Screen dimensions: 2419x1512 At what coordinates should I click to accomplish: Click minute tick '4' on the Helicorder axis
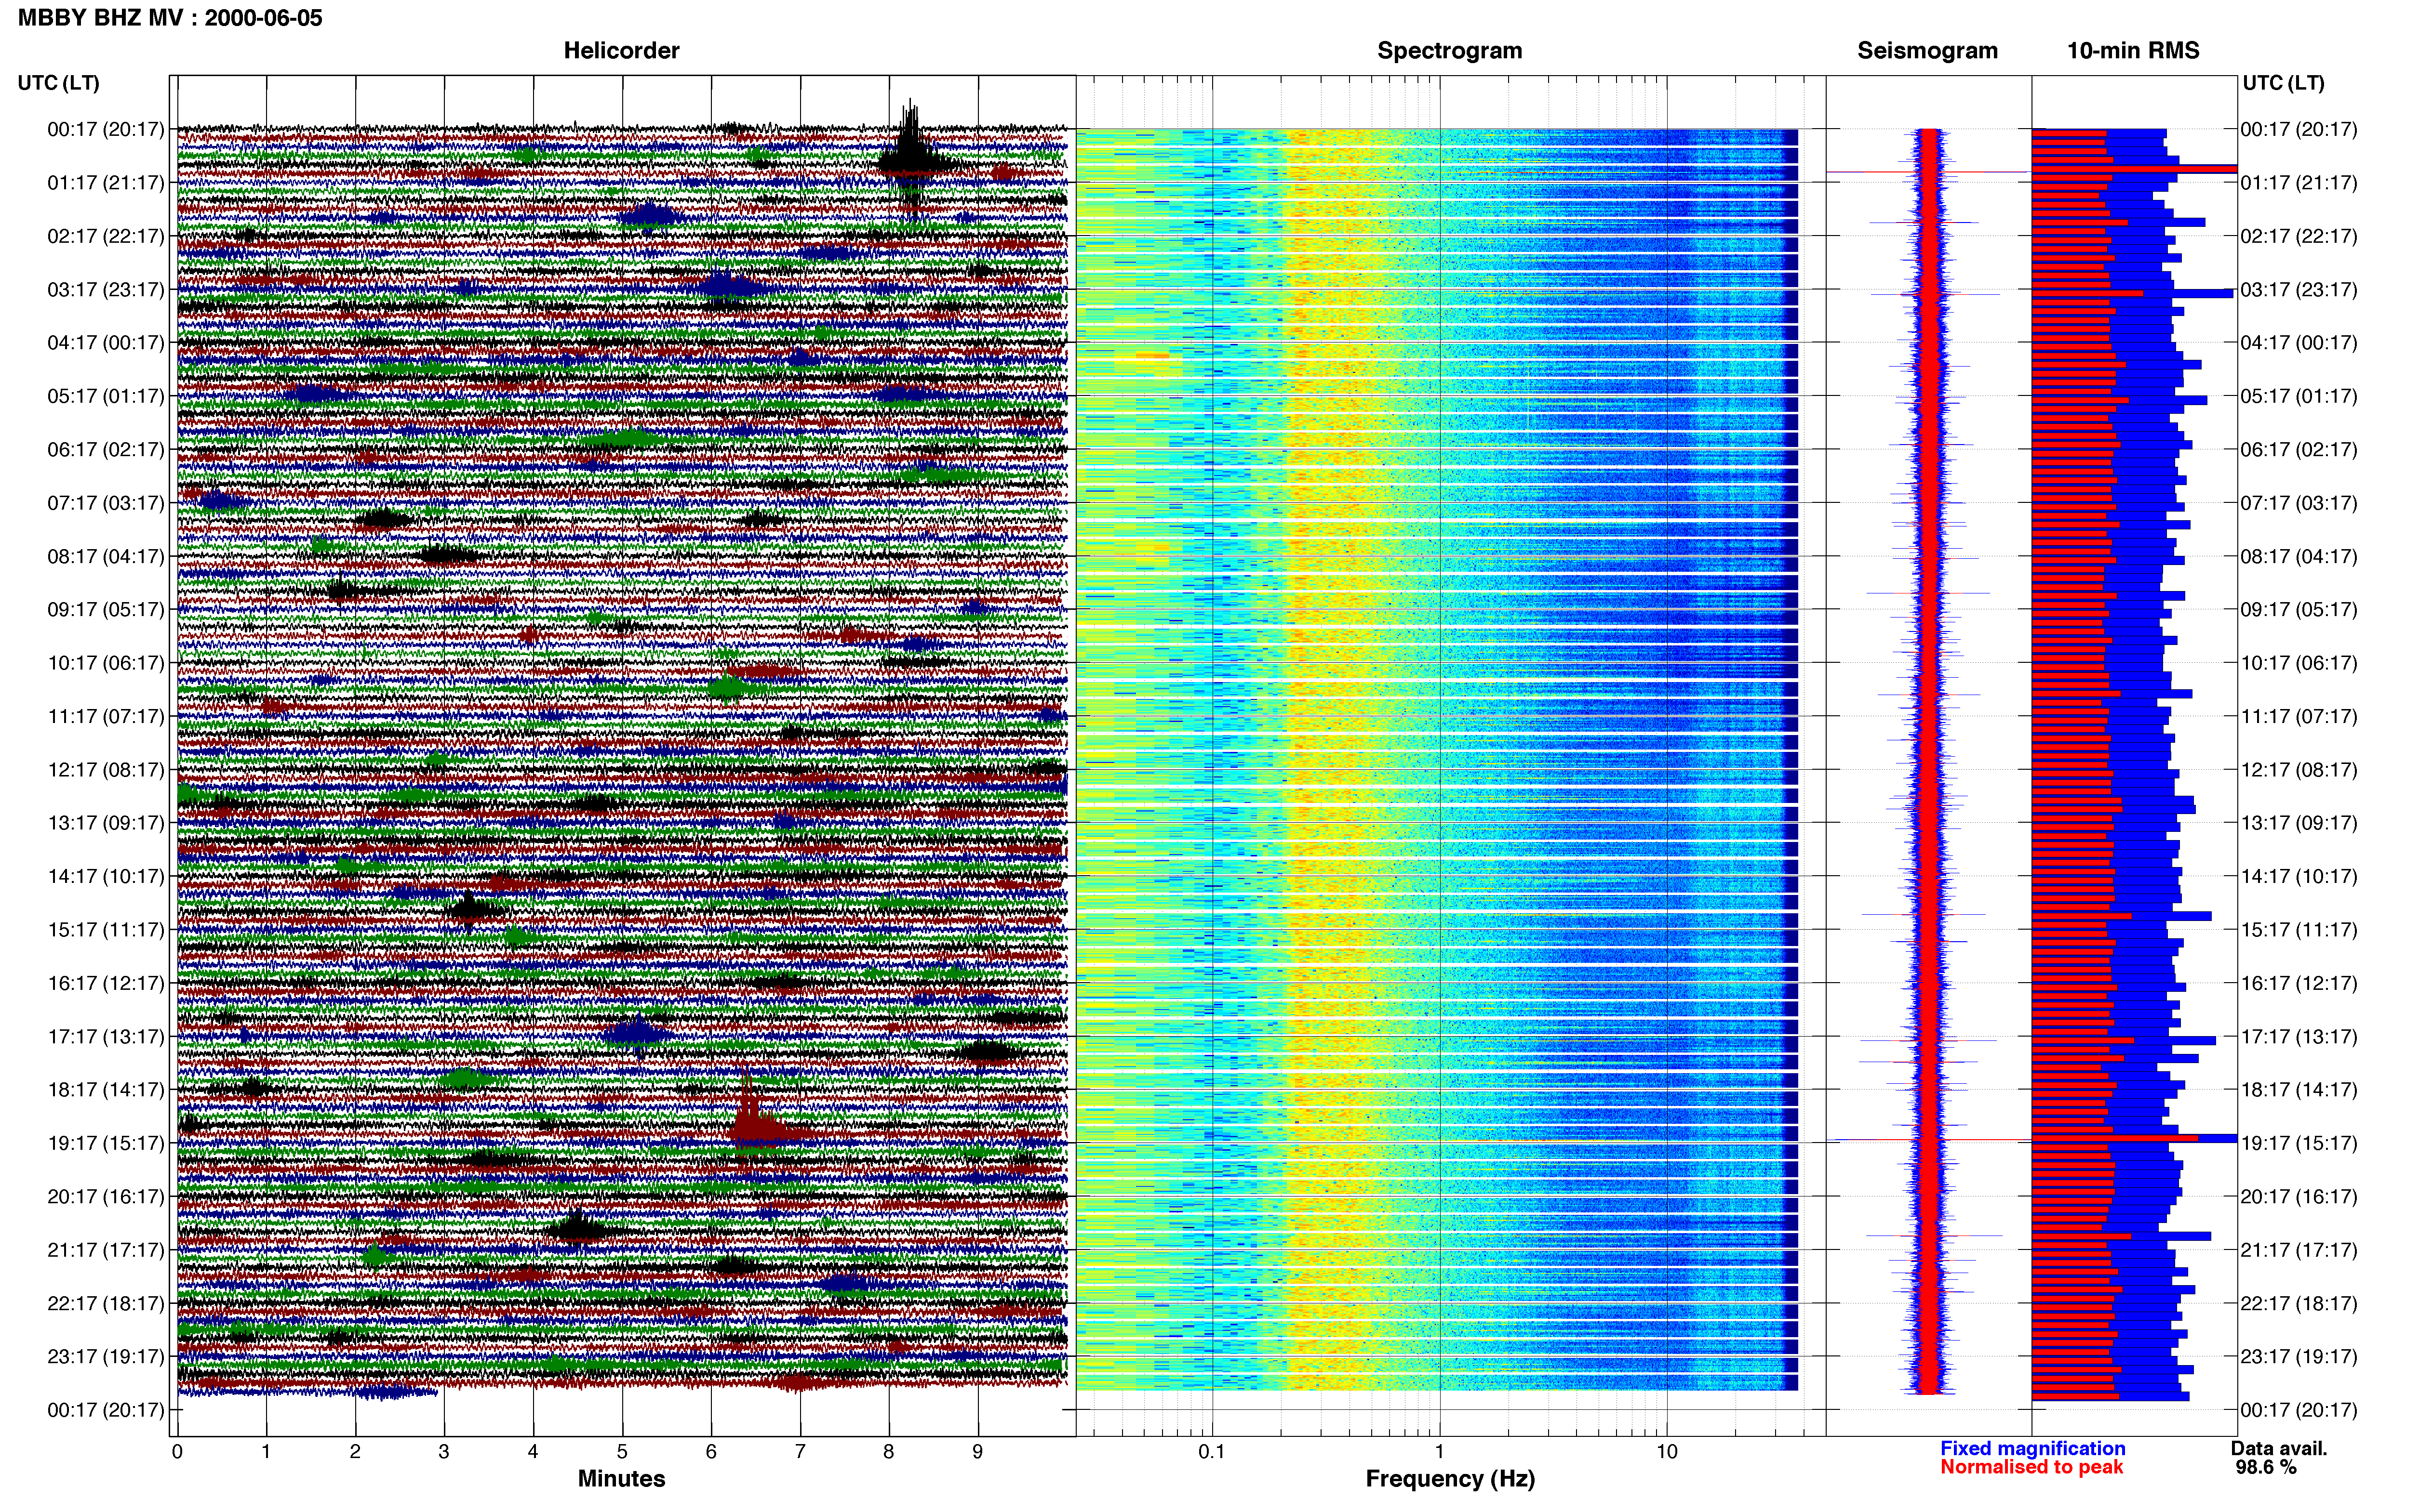[x=533, y=1452]
